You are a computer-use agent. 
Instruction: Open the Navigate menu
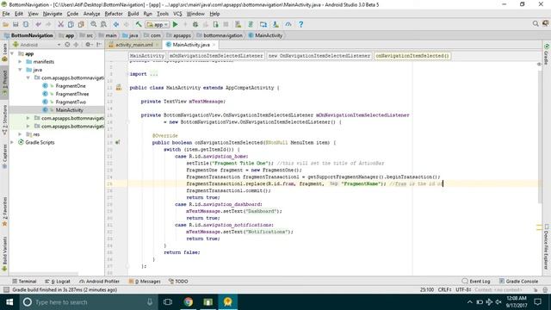[x=53, y=14]
